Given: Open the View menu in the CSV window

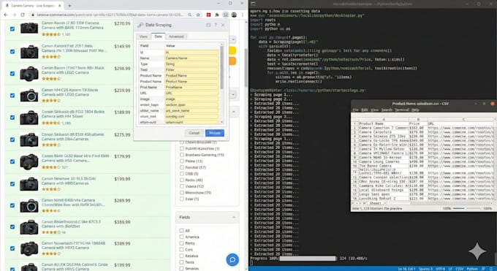Looking at the screenshot, I should point(375,110).
